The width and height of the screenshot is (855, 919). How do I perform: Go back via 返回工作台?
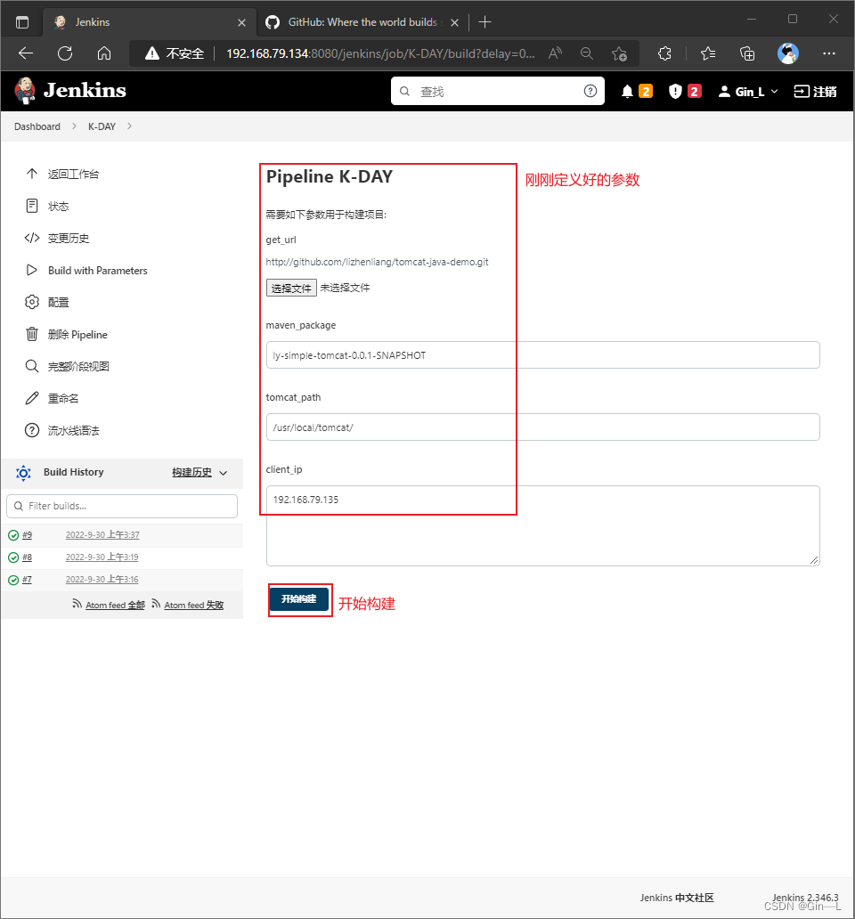tap(73, 174)
